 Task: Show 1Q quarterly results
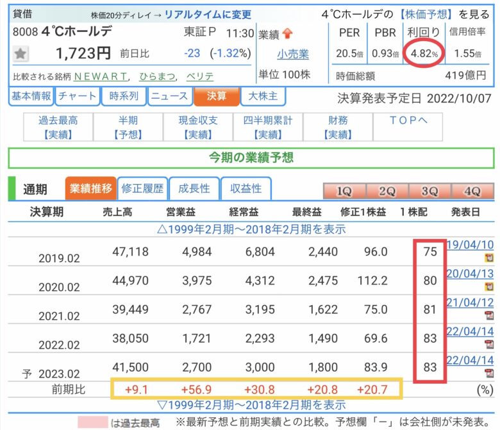[344, 191]
